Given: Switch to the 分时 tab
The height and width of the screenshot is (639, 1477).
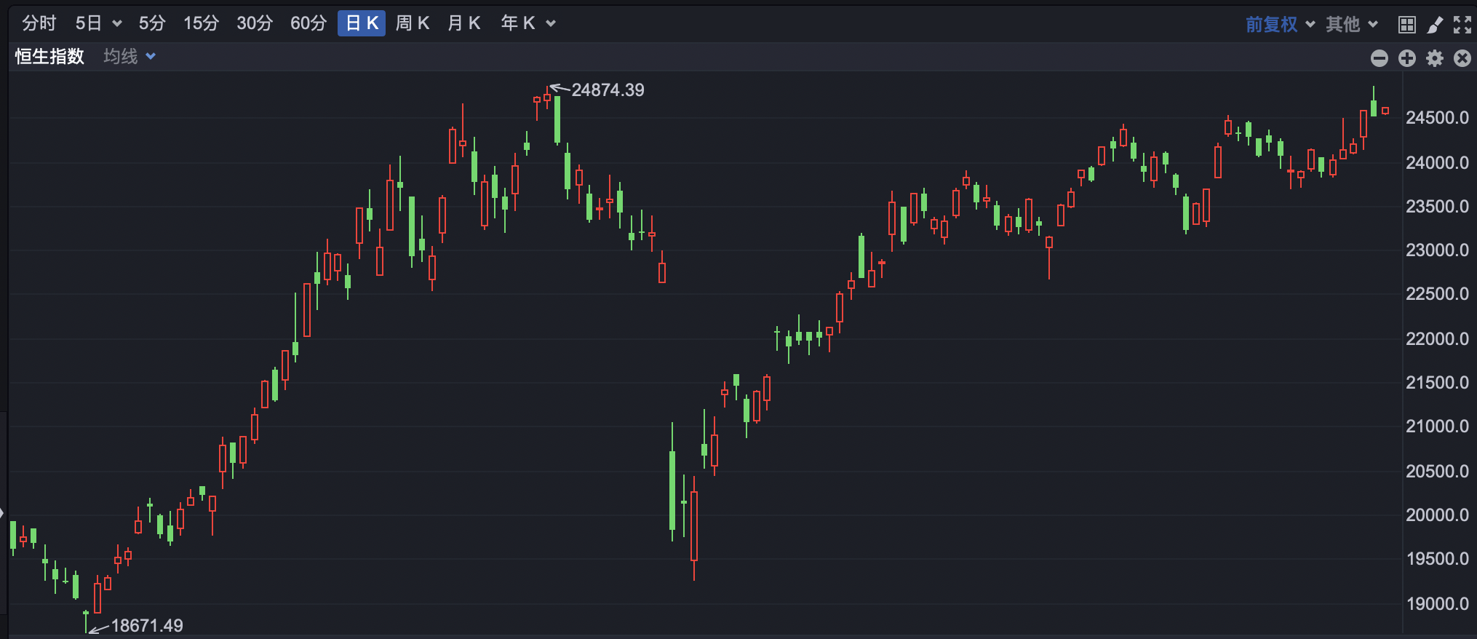Looking at the screenshot, I should (39, 23).
